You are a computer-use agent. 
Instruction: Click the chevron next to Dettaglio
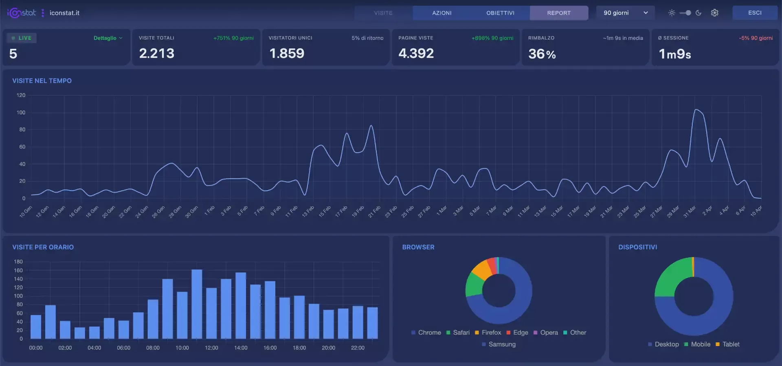pyautogui.click(x=121, y=38)
